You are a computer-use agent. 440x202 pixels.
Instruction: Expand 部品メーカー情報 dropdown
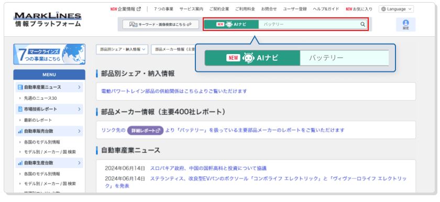[173, 49]
